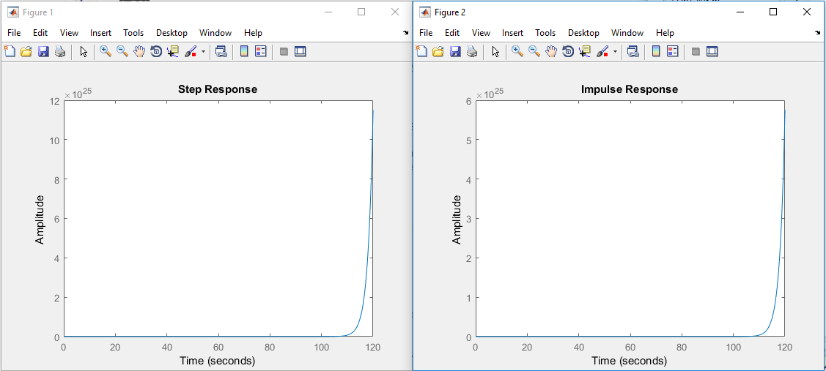Insert Legend in Figure 1

[x=261, y=51]
